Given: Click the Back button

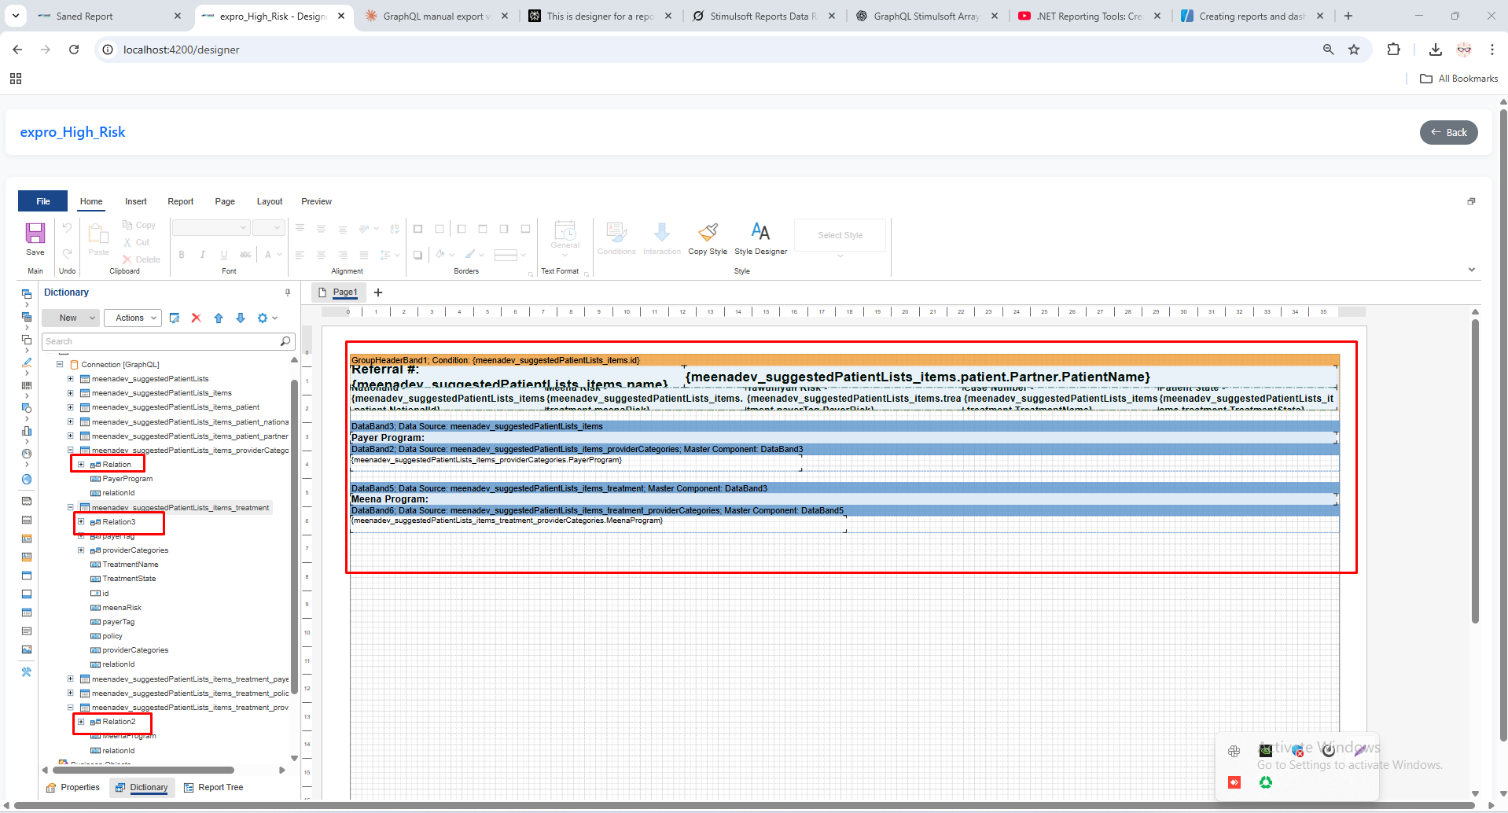Looking at the screenshot, I should [1448, 133].
